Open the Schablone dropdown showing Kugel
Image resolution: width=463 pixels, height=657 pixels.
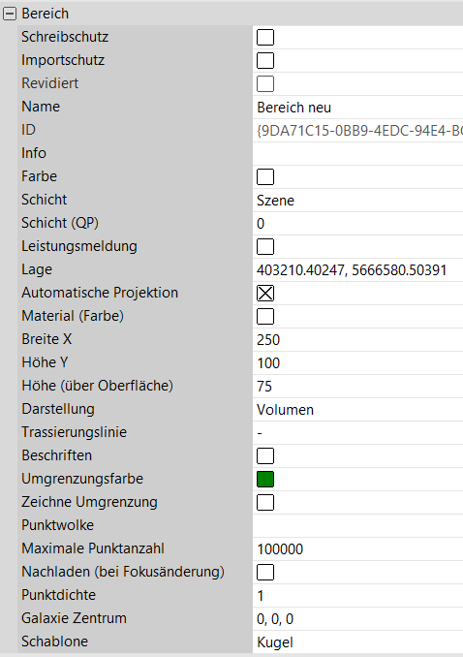357,641
